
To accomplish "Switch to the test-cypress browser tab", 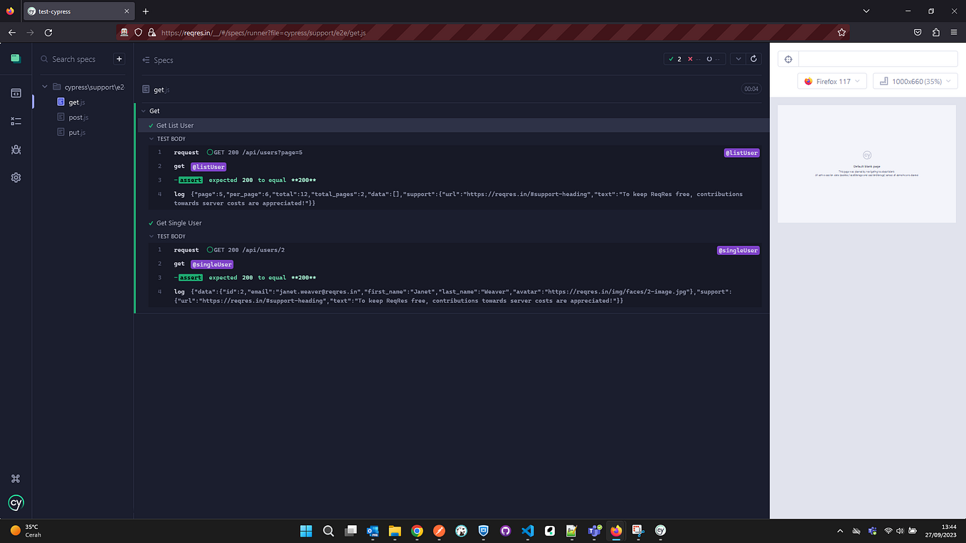I will click(x=71, y=11).
